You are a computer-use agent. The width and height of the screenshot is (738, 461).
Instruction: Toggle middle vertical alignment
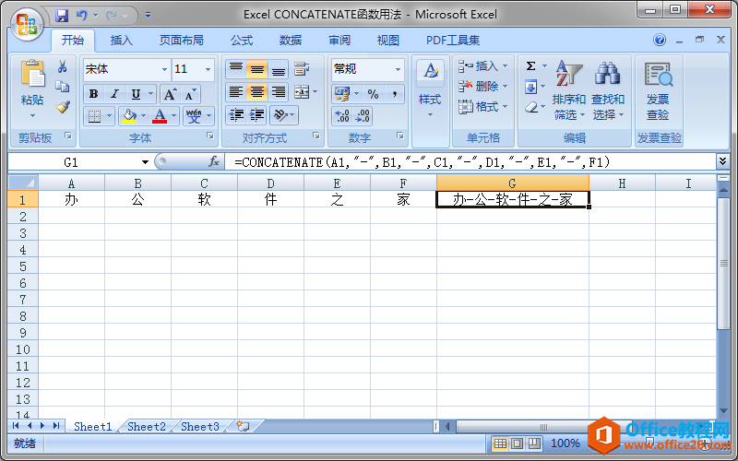tap(257, 69)
